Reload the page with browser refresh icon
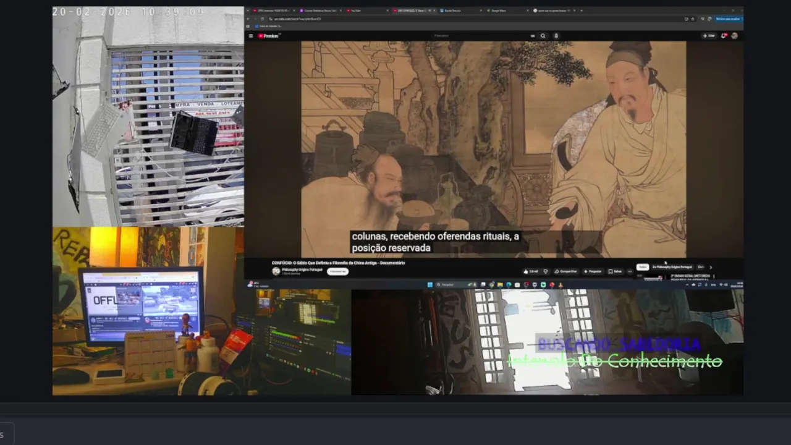 (263, 19)
